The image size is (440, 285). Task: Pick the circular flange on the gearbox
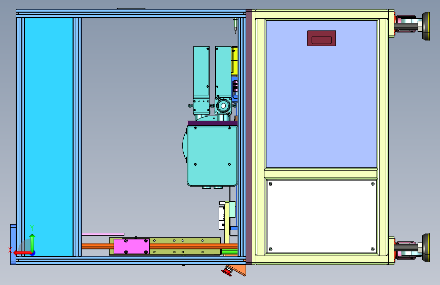click(x=223, y=106)
